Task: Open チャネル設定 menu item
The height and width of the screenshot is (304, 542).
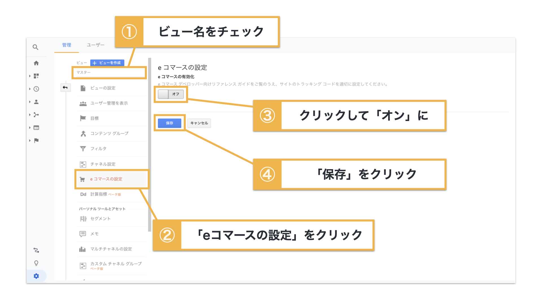Action: (112, 164)
